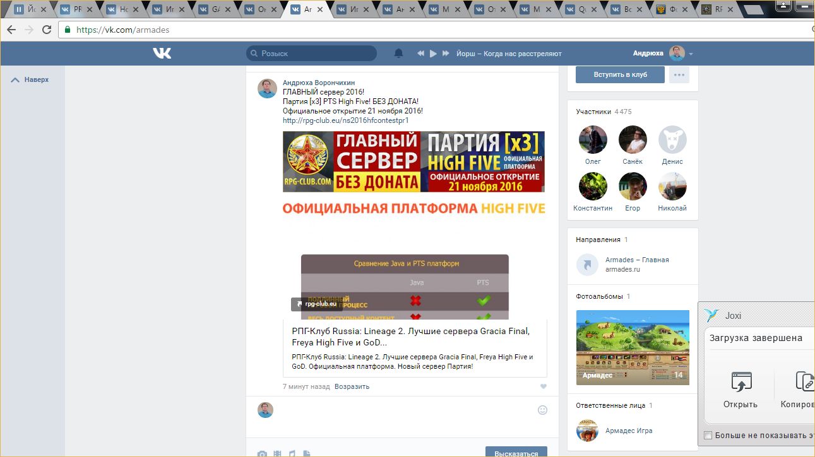Open the rpg-club.eu/ns2016hfcontestpr1 link
Screen dimensions: 815x457
(346, 120)
